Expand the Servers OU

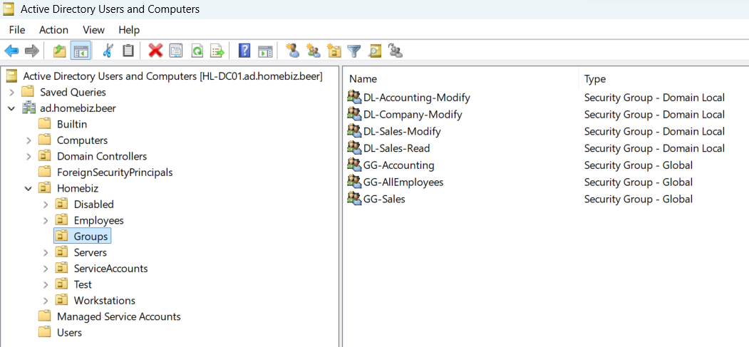point(46,252)
